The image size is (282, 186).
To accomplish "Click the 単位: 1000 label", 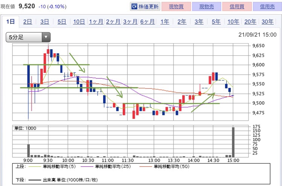I will (25, 128).
